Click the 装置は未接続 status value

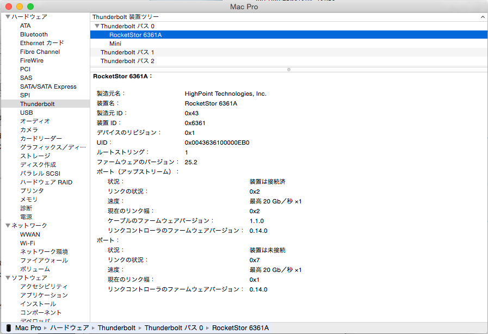267,250
